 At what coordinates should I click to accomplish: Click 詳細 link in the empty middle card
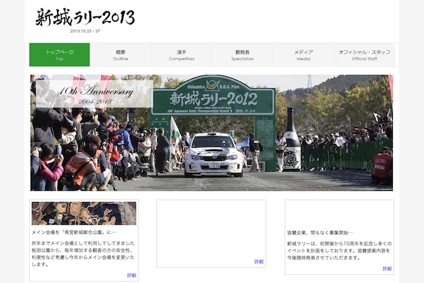point(258,262)
